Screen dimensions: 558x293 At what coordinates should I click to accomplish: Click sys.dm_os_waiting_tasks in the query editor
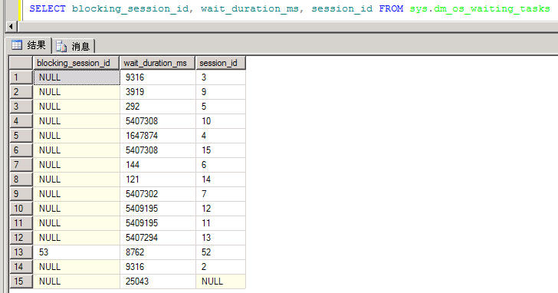point(480,8)
